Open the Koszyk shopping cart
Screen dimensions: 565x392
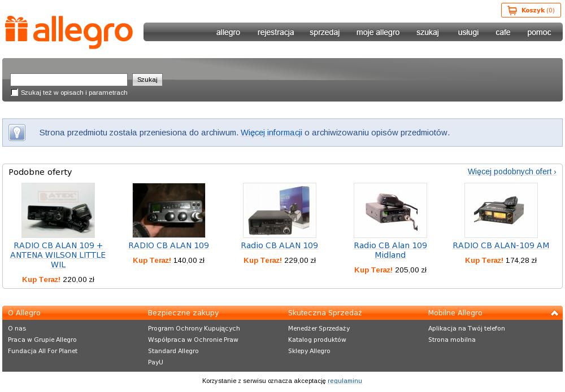pos(531,10)
